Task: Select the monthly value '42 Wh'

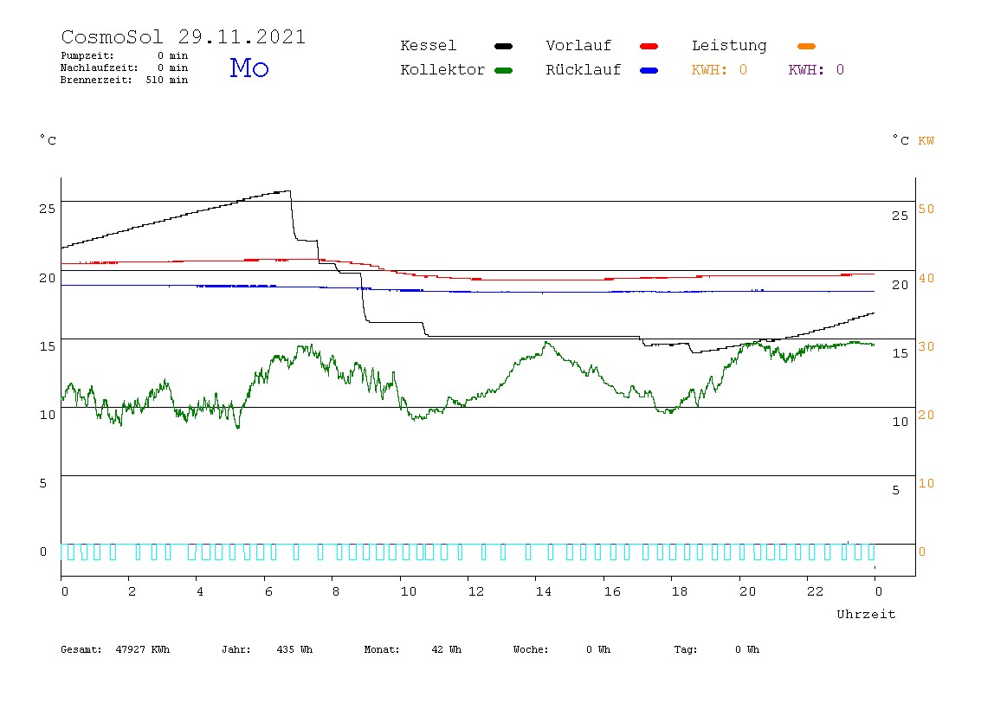Action: (446, 649)
